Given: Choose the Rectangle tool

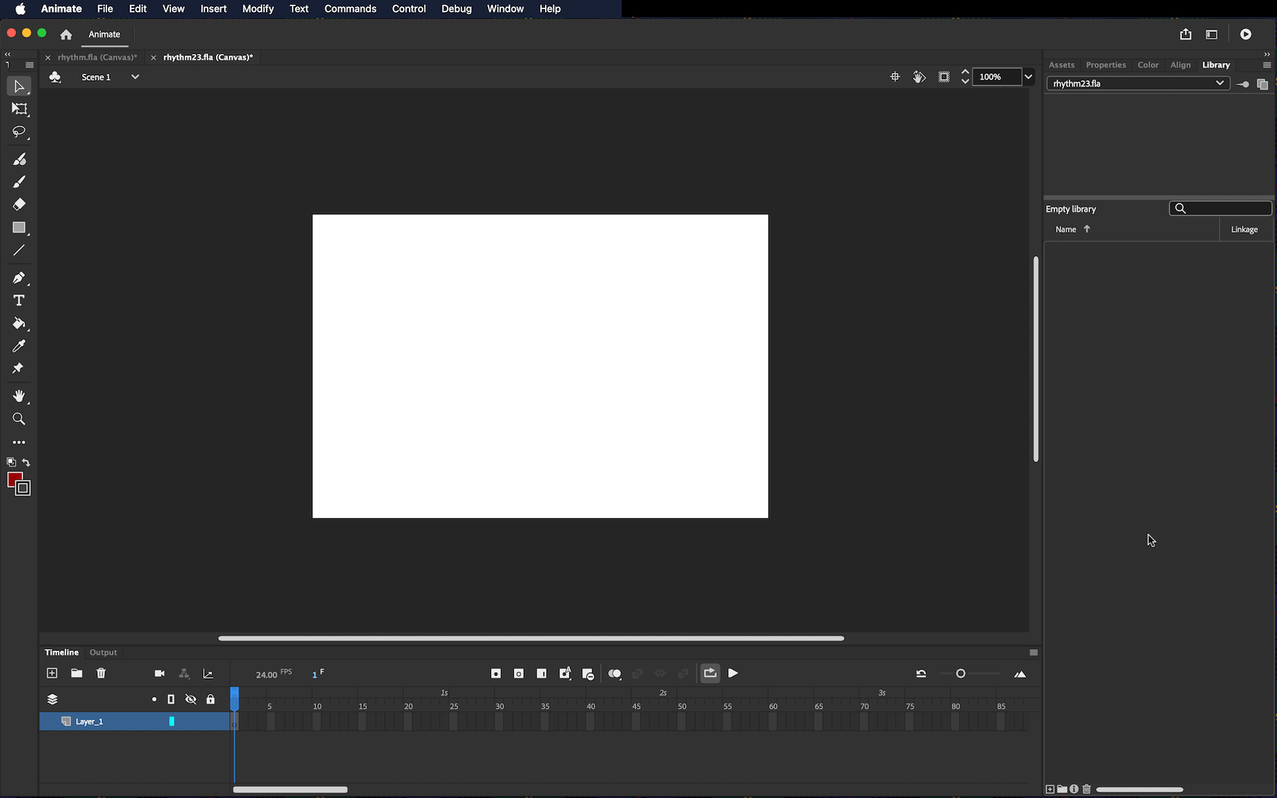Looking at the screenshot, I should point(20,228).
